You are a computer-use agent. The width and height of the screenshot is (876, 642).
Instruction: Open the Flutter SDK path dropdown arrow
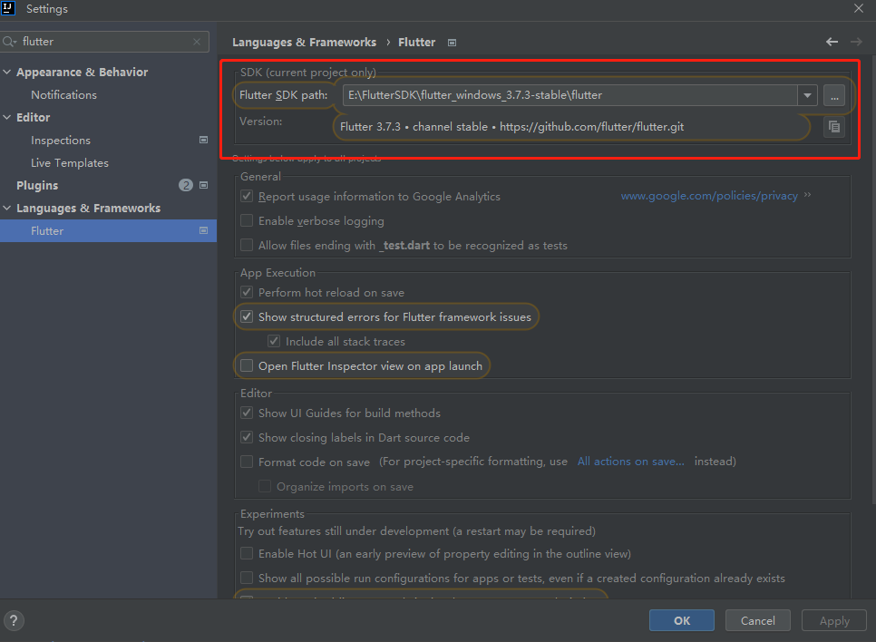point(807,94)
